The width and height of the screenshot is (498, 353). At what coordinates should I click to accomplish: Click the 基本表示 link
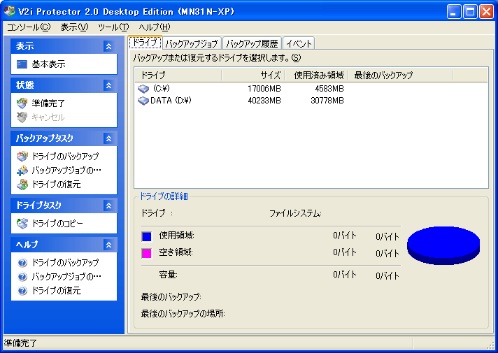48,64
